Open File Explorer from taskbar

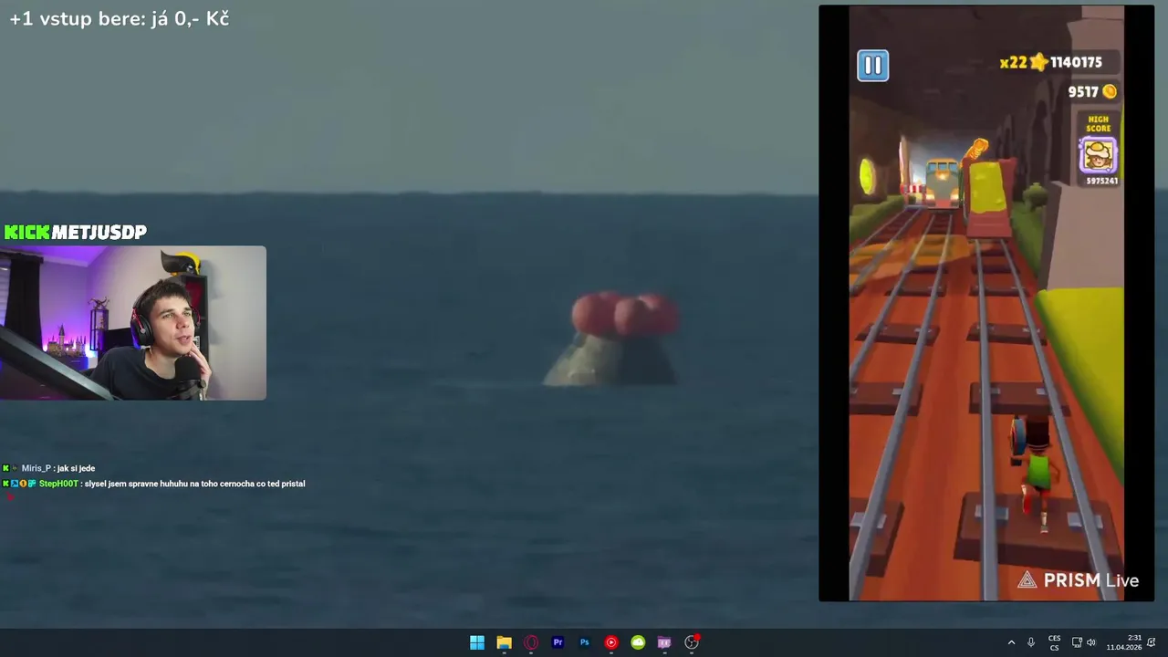click(x=504, y=642)
